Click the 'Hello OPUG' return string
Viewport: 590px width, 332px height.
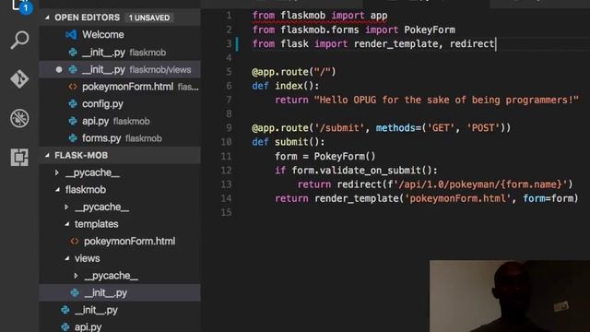[x=446, y=101]
